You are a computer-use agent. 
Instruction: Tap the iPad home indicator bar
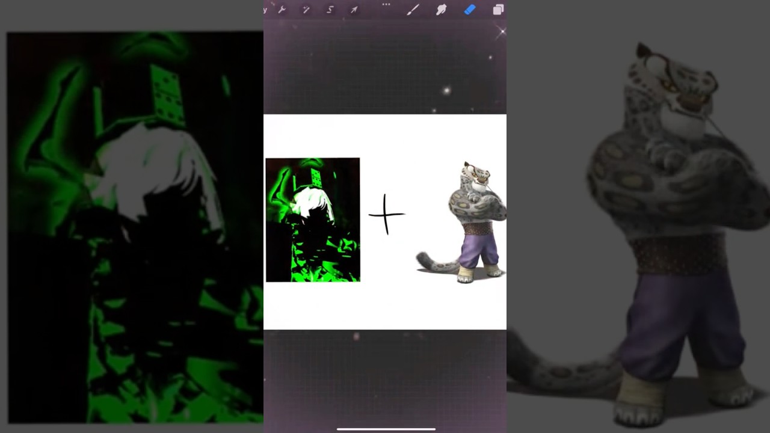[x=386, y=429]
